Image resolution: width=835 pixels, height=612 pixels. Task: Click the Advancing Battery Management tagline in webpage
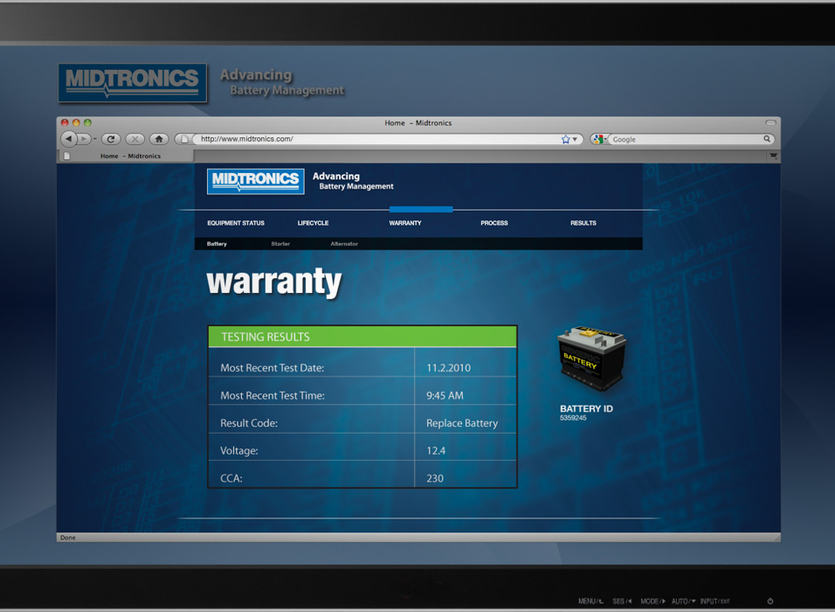353,181
